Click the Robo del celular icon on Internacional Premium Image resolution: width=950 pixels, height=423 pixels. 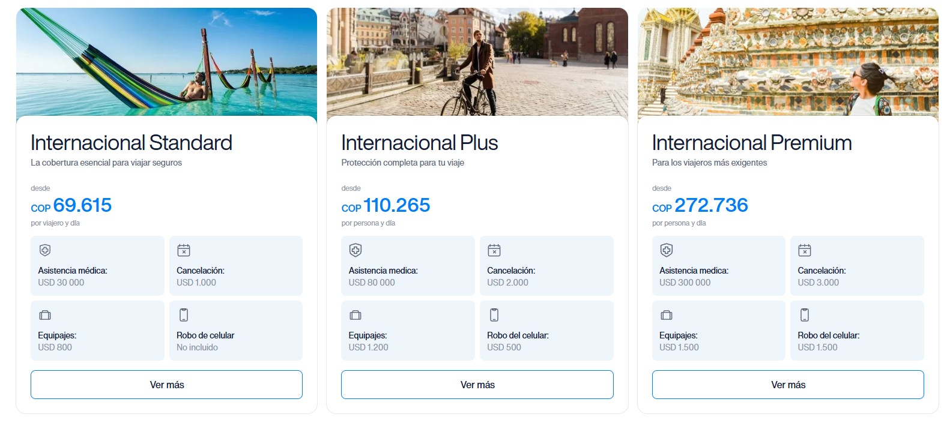[x=806, y=315]
